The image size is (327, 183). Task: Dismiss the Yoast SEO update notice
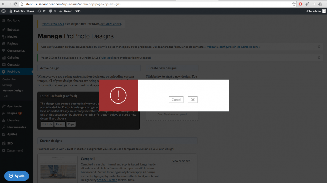(x=319, y=58)
